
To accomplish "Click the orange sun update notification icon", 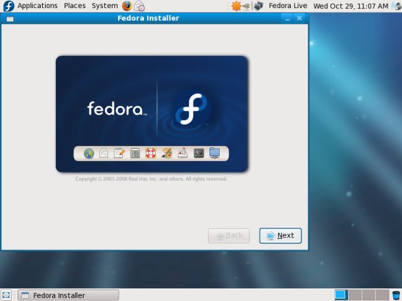I will pyautogui.click(x=236, y=6).
